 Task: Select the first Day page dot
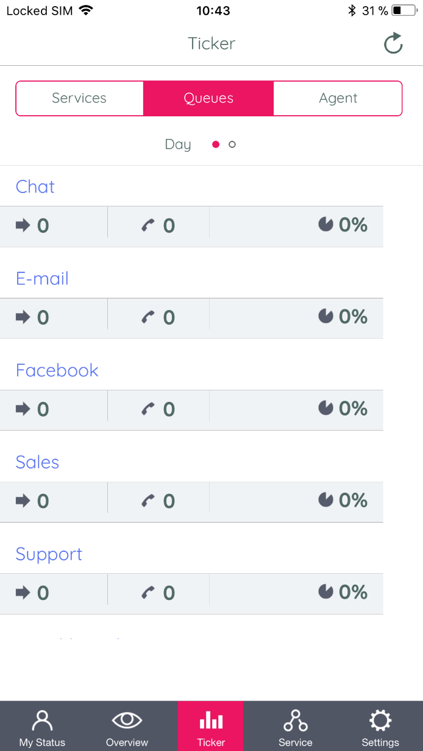tap(216, 144)
